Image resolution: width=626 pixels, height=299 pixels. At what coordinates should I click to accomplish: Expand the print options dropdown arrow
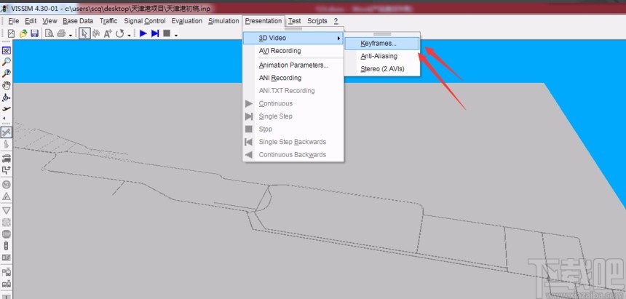71,35
